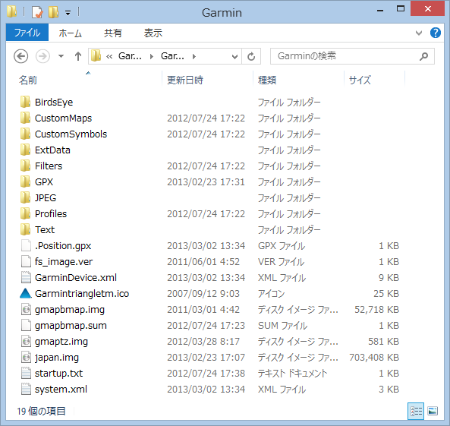The image size is (450, 426).
Task: Expand the ribbon with the chevron
Action: coord(419,33)
